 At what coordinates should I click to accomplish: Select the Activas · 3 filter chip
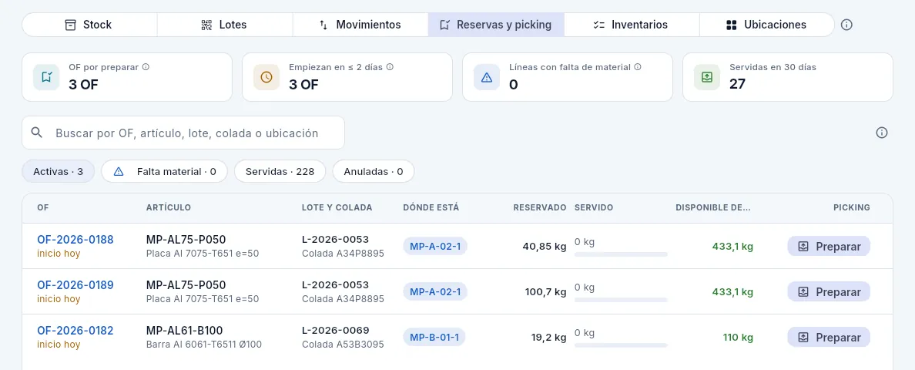coord(59,172)
